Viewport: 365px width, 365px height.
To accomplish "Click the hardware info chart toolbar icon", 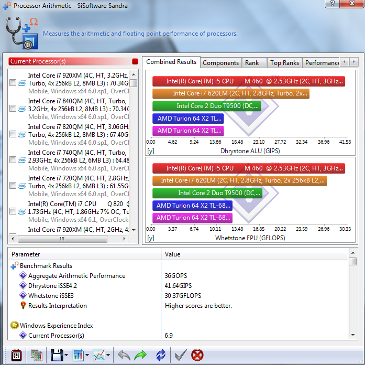I will click(x=36, y=355).
